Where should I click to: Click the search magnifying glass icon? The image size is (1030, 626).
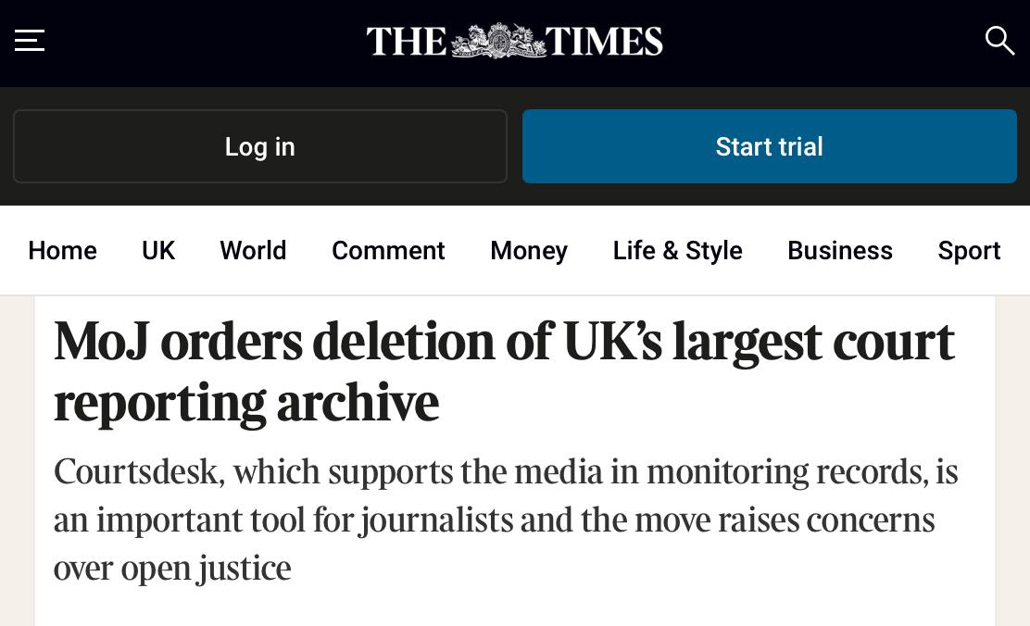pos(999,41)
